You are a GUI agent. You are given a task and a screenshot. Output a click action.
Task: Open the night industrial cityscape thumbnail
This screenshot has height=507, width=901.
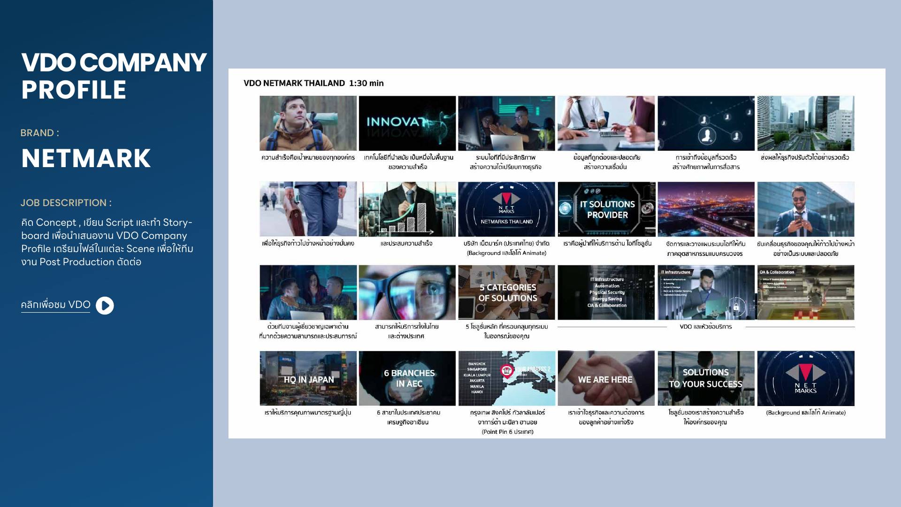pyautogui.click(x=706, y=209)
